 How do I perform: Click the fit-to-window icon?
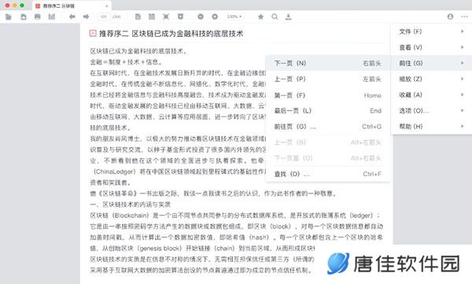pyautogui.click(x=166, y=17)
